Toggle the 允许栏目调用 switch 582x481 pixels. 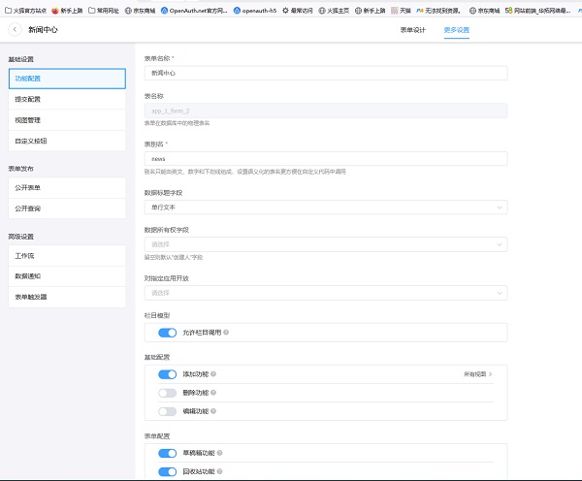click(168, 333)
